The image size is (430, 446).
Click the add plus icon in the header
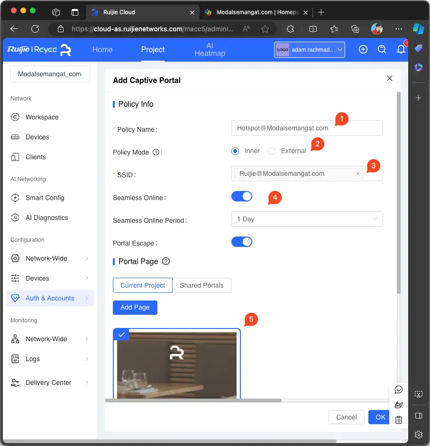[x=363, y=49]
